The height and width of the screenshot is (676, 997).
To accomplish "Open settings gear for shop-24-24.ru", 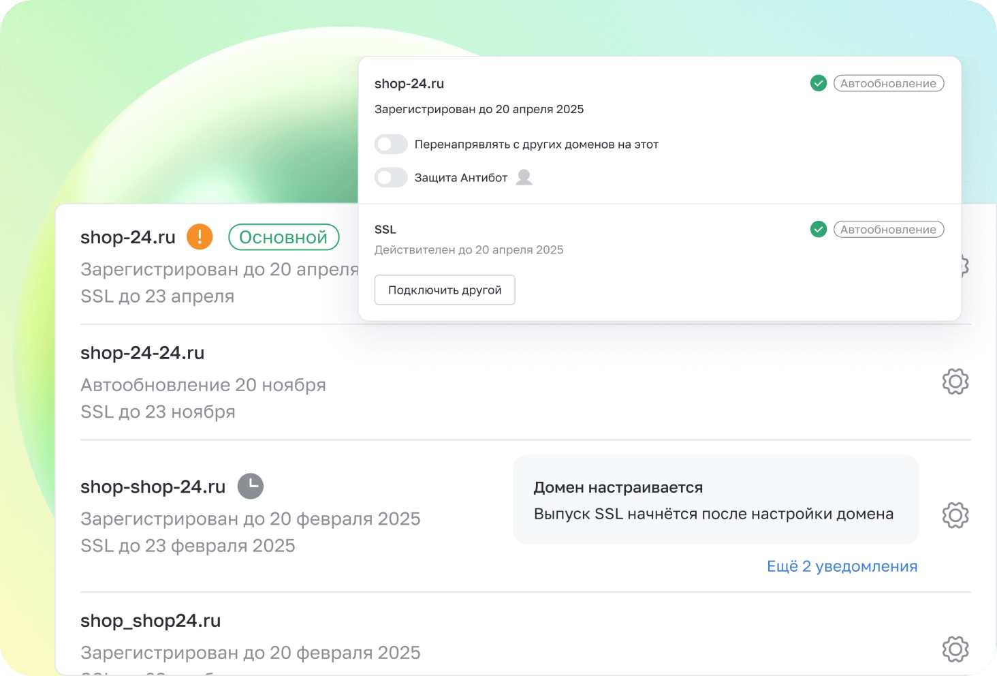I will (955, 382).
